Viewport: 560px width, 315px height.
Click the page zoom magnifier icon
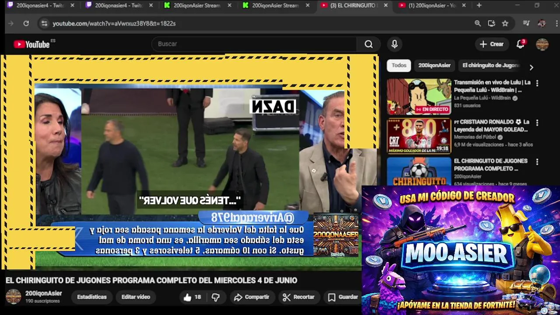pos(478,23)
